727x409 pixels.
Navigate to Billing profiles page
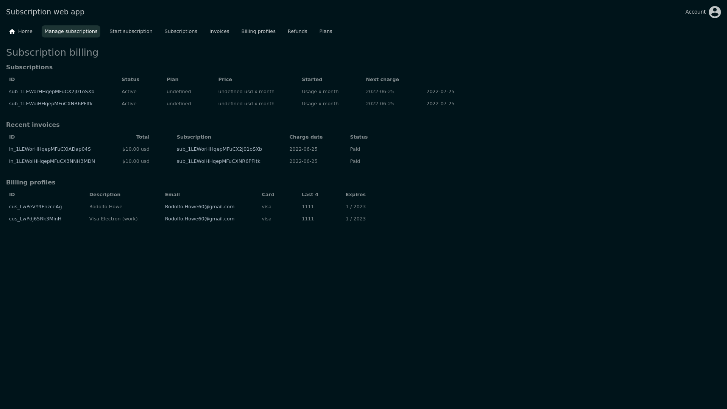pos(258,31)
